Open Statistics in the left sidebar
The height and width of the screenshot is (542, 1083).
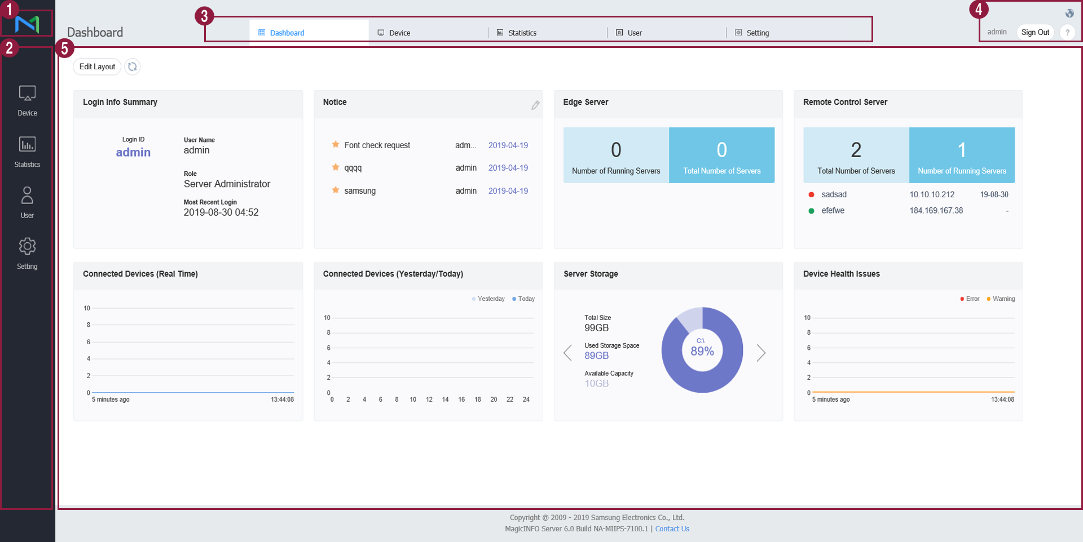27,152
